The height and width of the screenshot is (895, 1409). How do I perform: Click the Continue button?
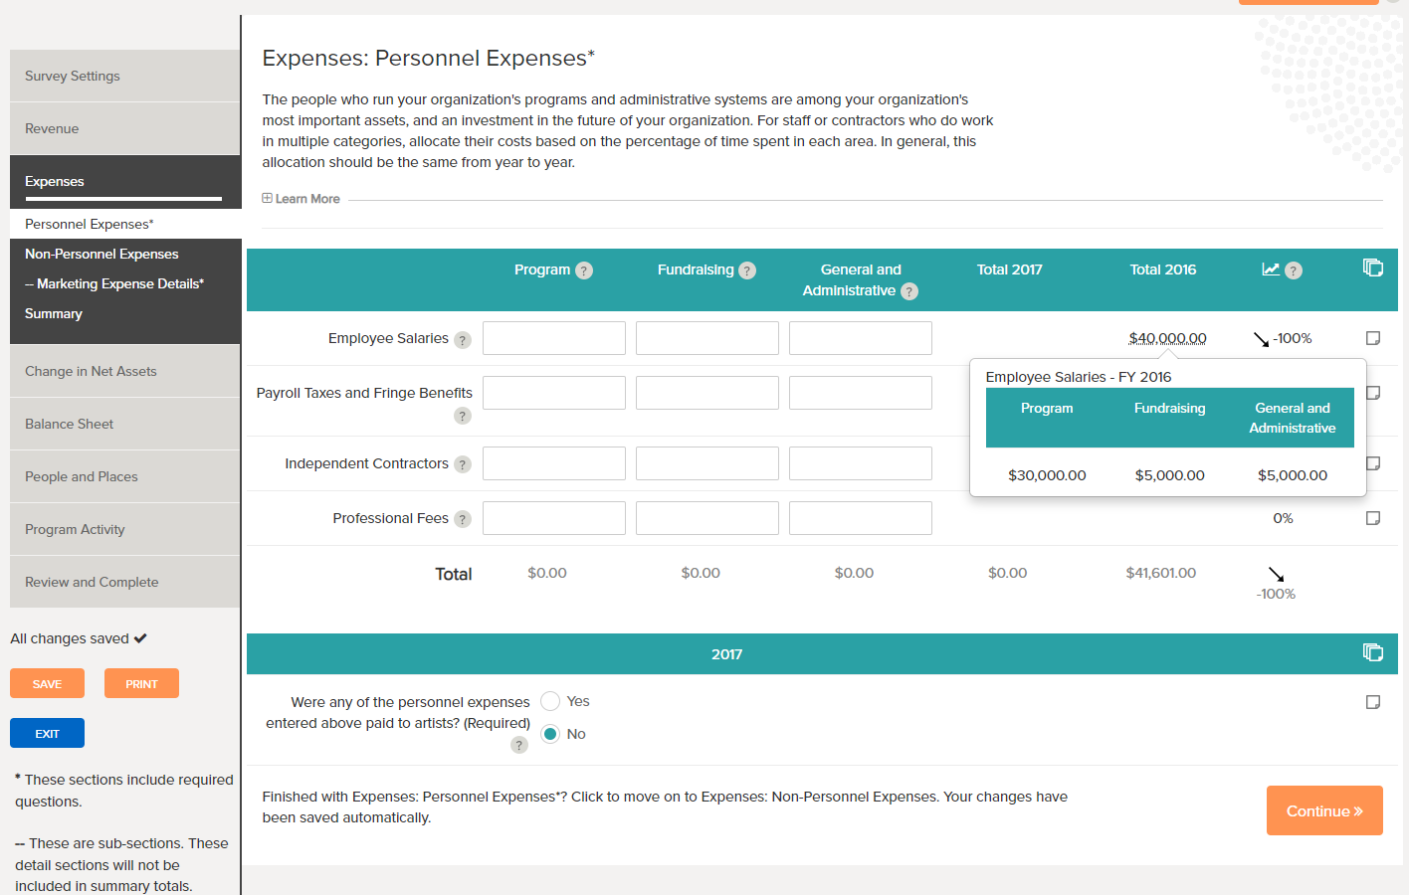point(1324,810)
